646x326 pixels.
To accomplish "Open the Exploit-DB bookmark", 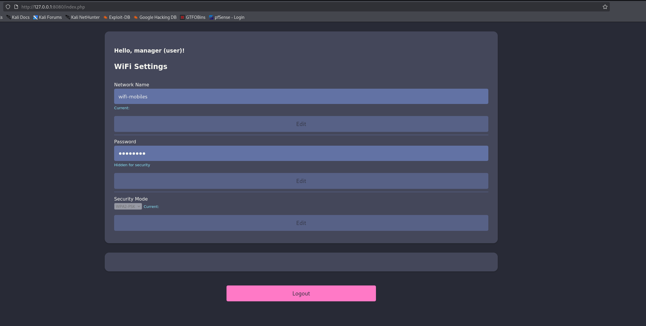I will click(x=117, y=17).
